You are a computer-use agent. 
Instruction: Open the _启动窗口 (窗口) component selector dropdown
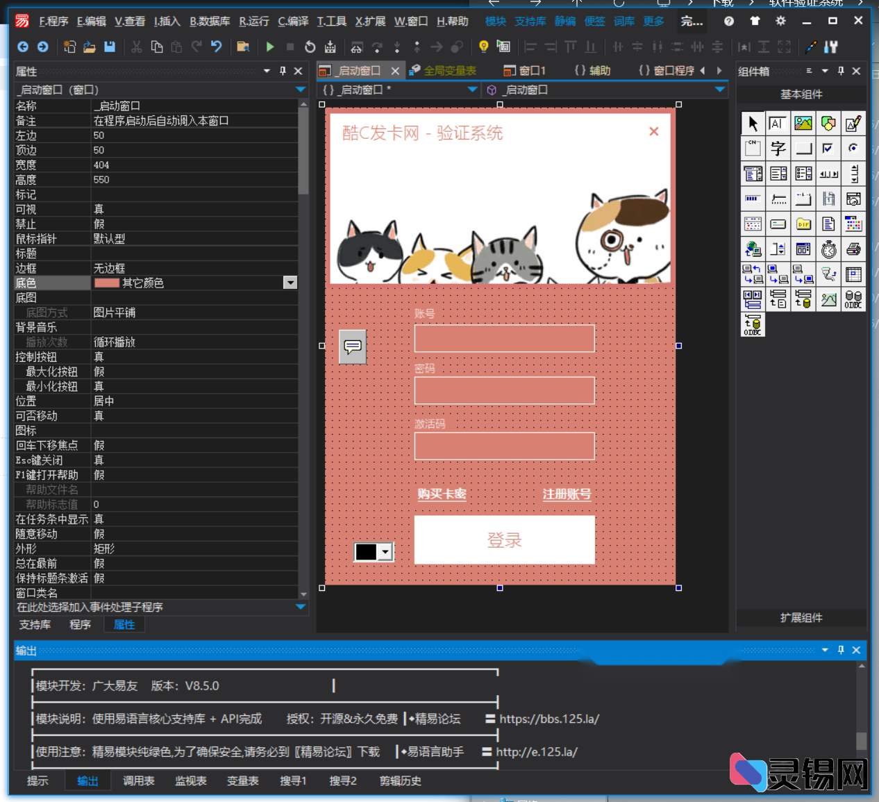tap(301, 90)
